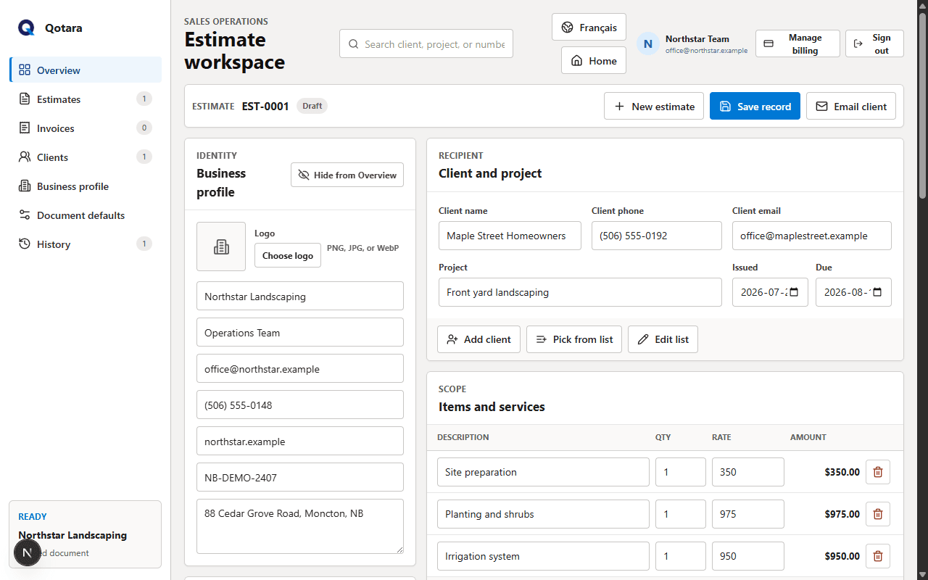This screenshot has width=928, height=580.
Task: Click the Qotara logo icon
Action: click(x=27, y=28)
